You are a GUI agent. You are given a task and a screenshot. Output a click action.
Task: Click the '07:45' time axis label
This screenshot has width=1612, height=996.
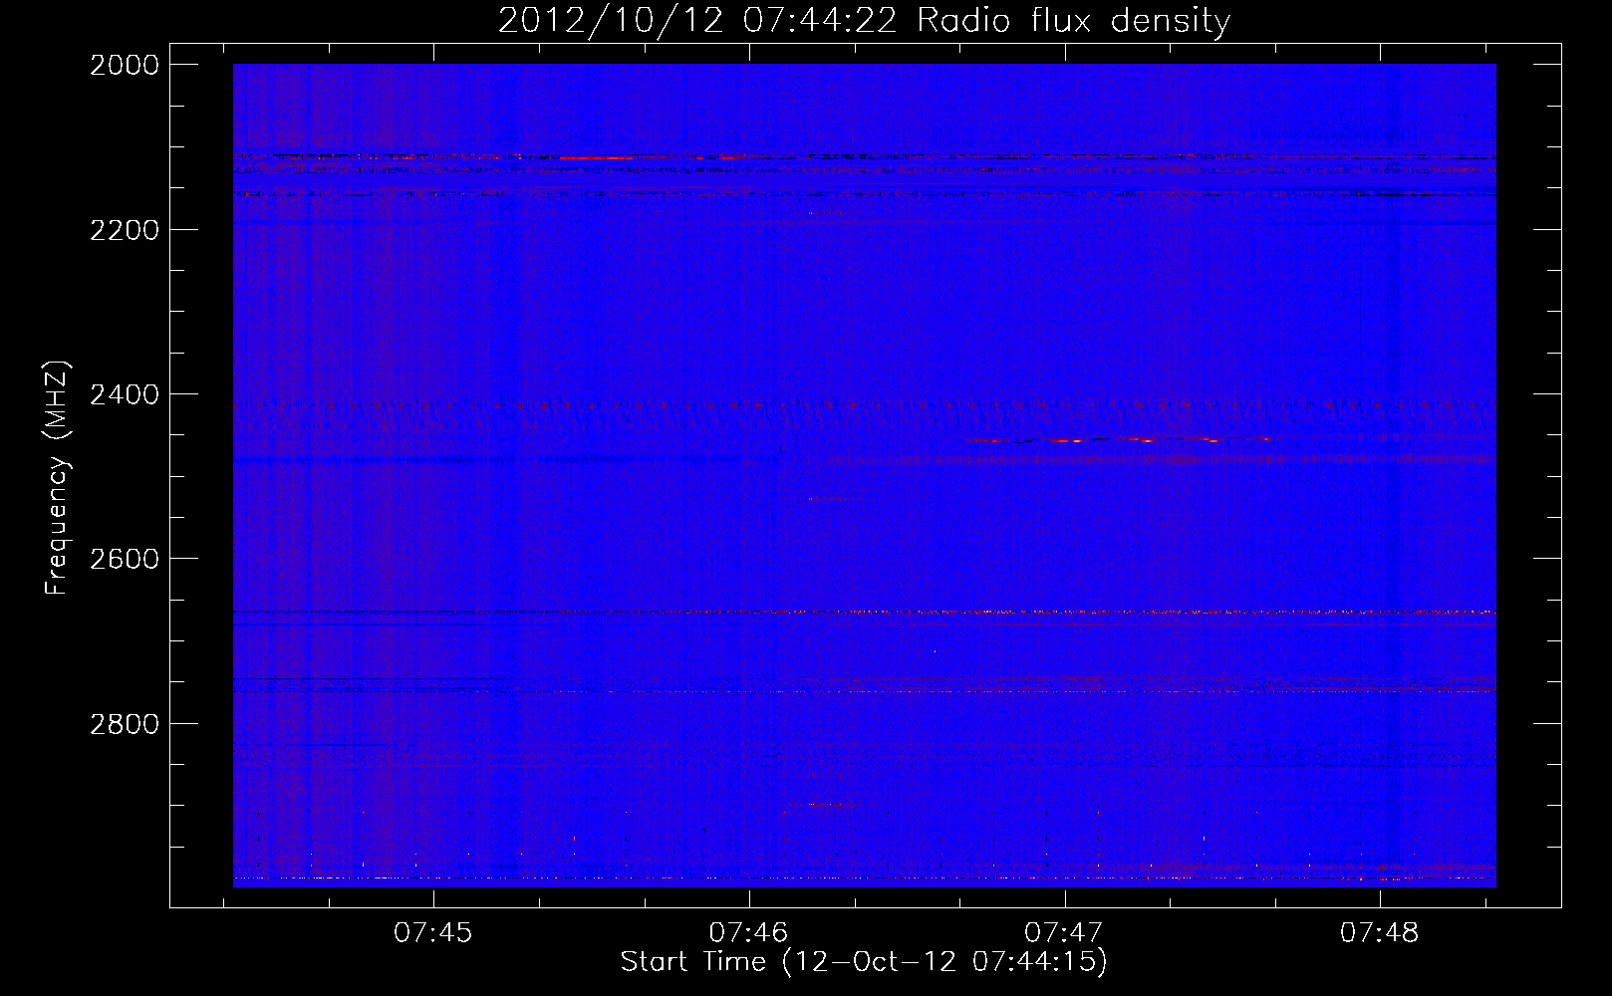[432, 933]
